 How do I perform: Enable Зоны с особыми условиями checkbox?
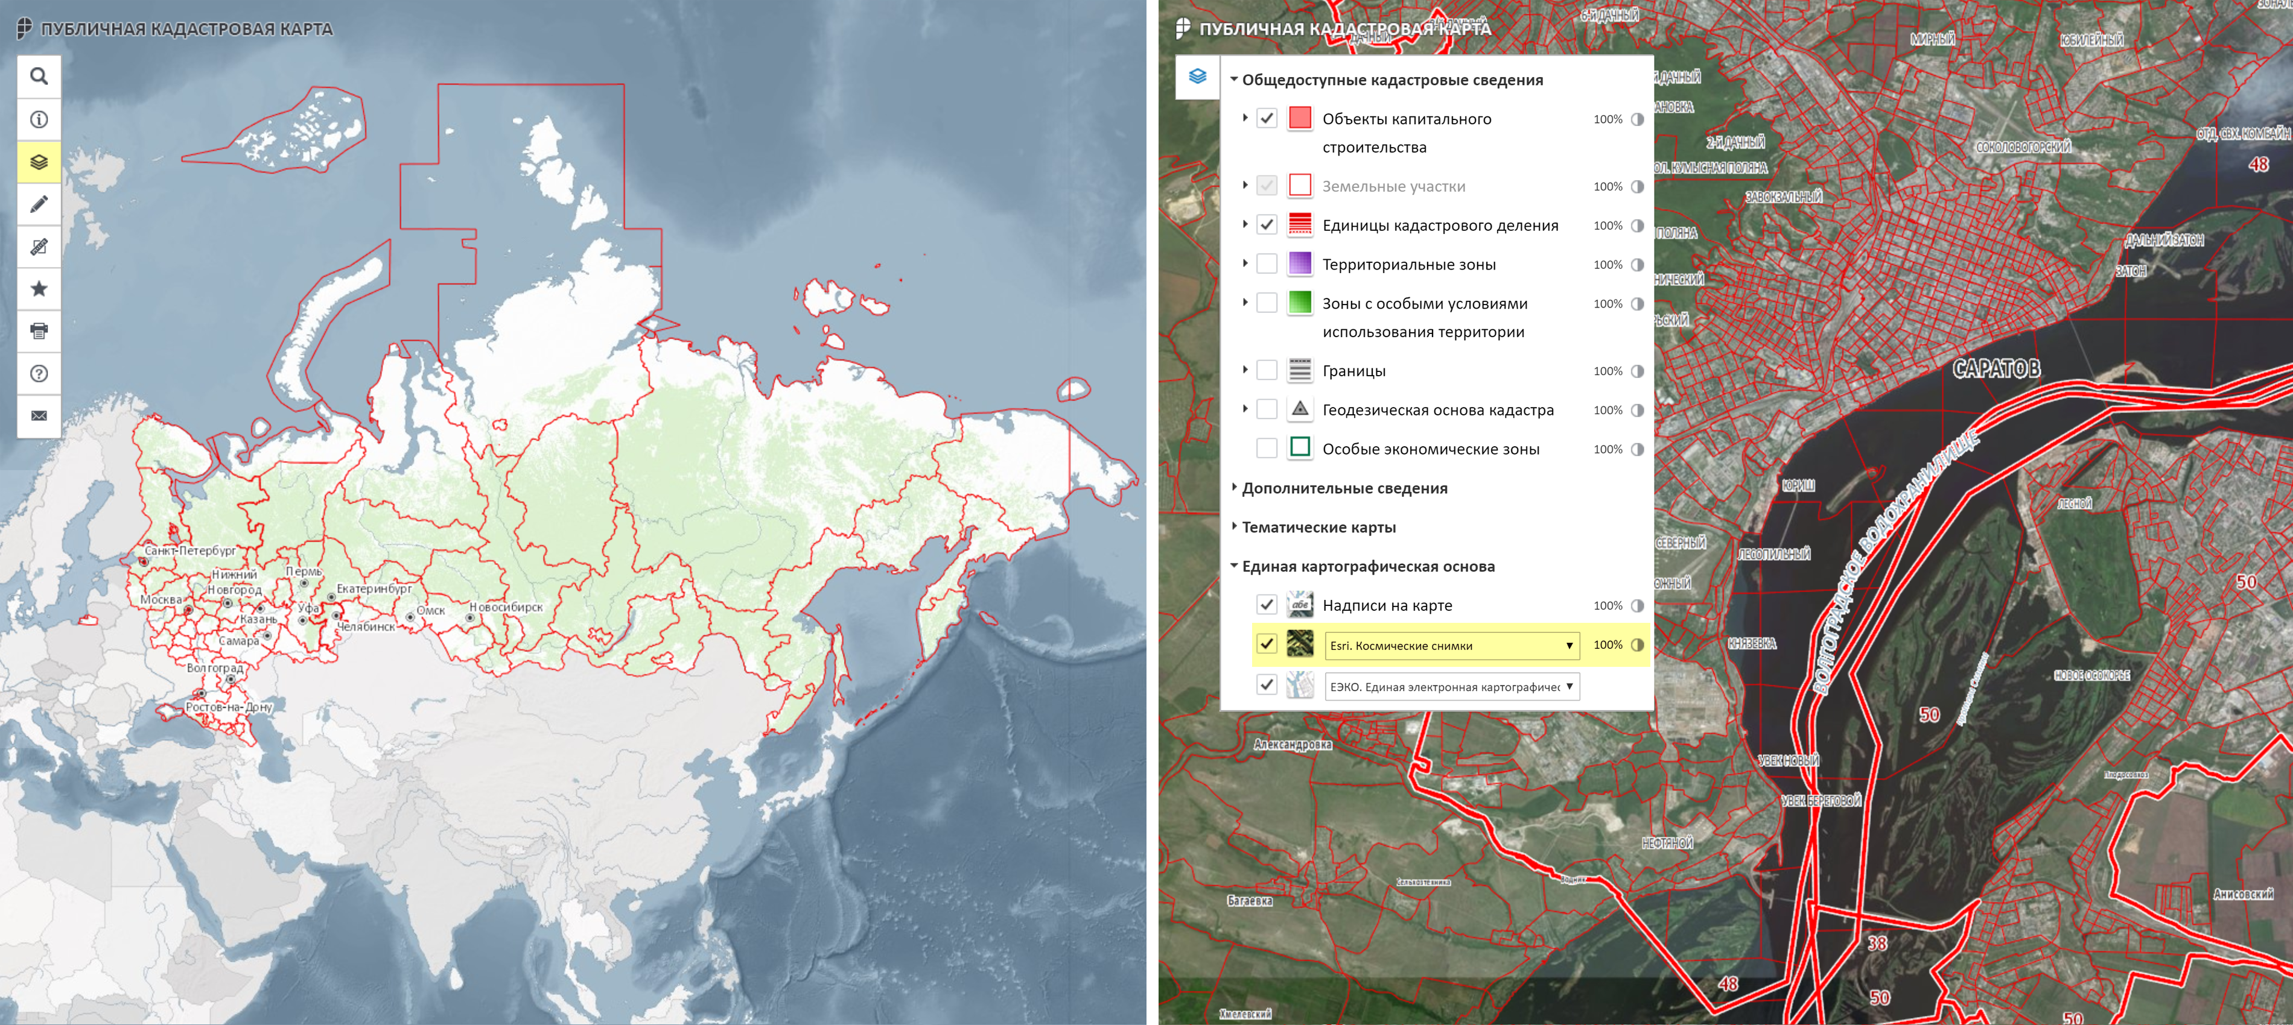click(x=1267, y=303)
